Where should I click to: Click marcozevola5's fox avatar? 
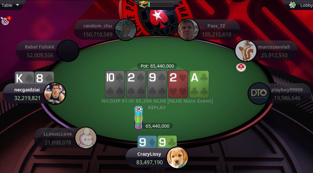[x=246, y=50]
